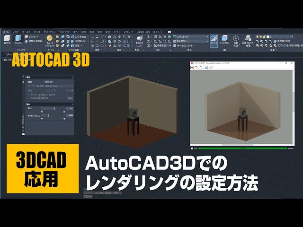Click the Start (スタート) file tab
This screenshot has height=227, width=303.
9,55
